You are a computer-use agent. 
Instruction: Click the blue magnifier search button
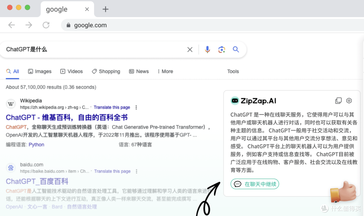pos(236,49)
